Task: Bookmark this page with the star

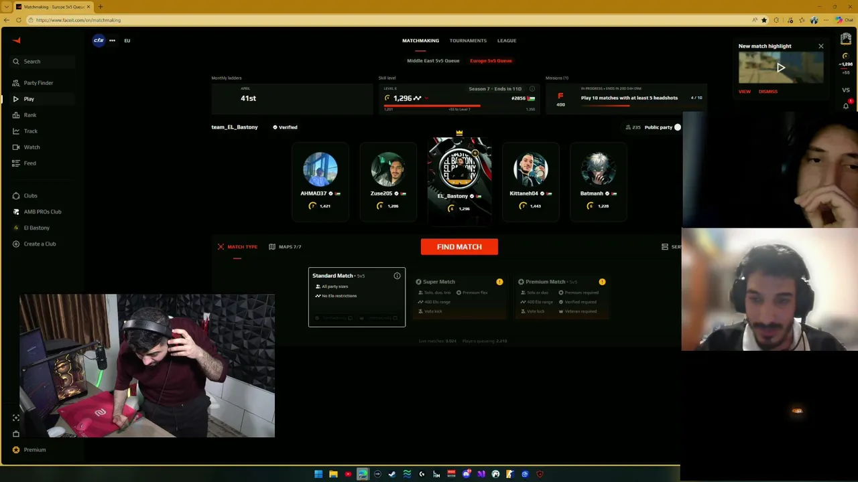Action: coord(764,20)
